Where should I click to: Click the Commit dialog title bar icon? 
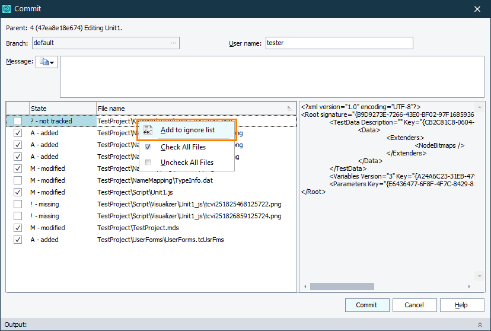[7, 9]
